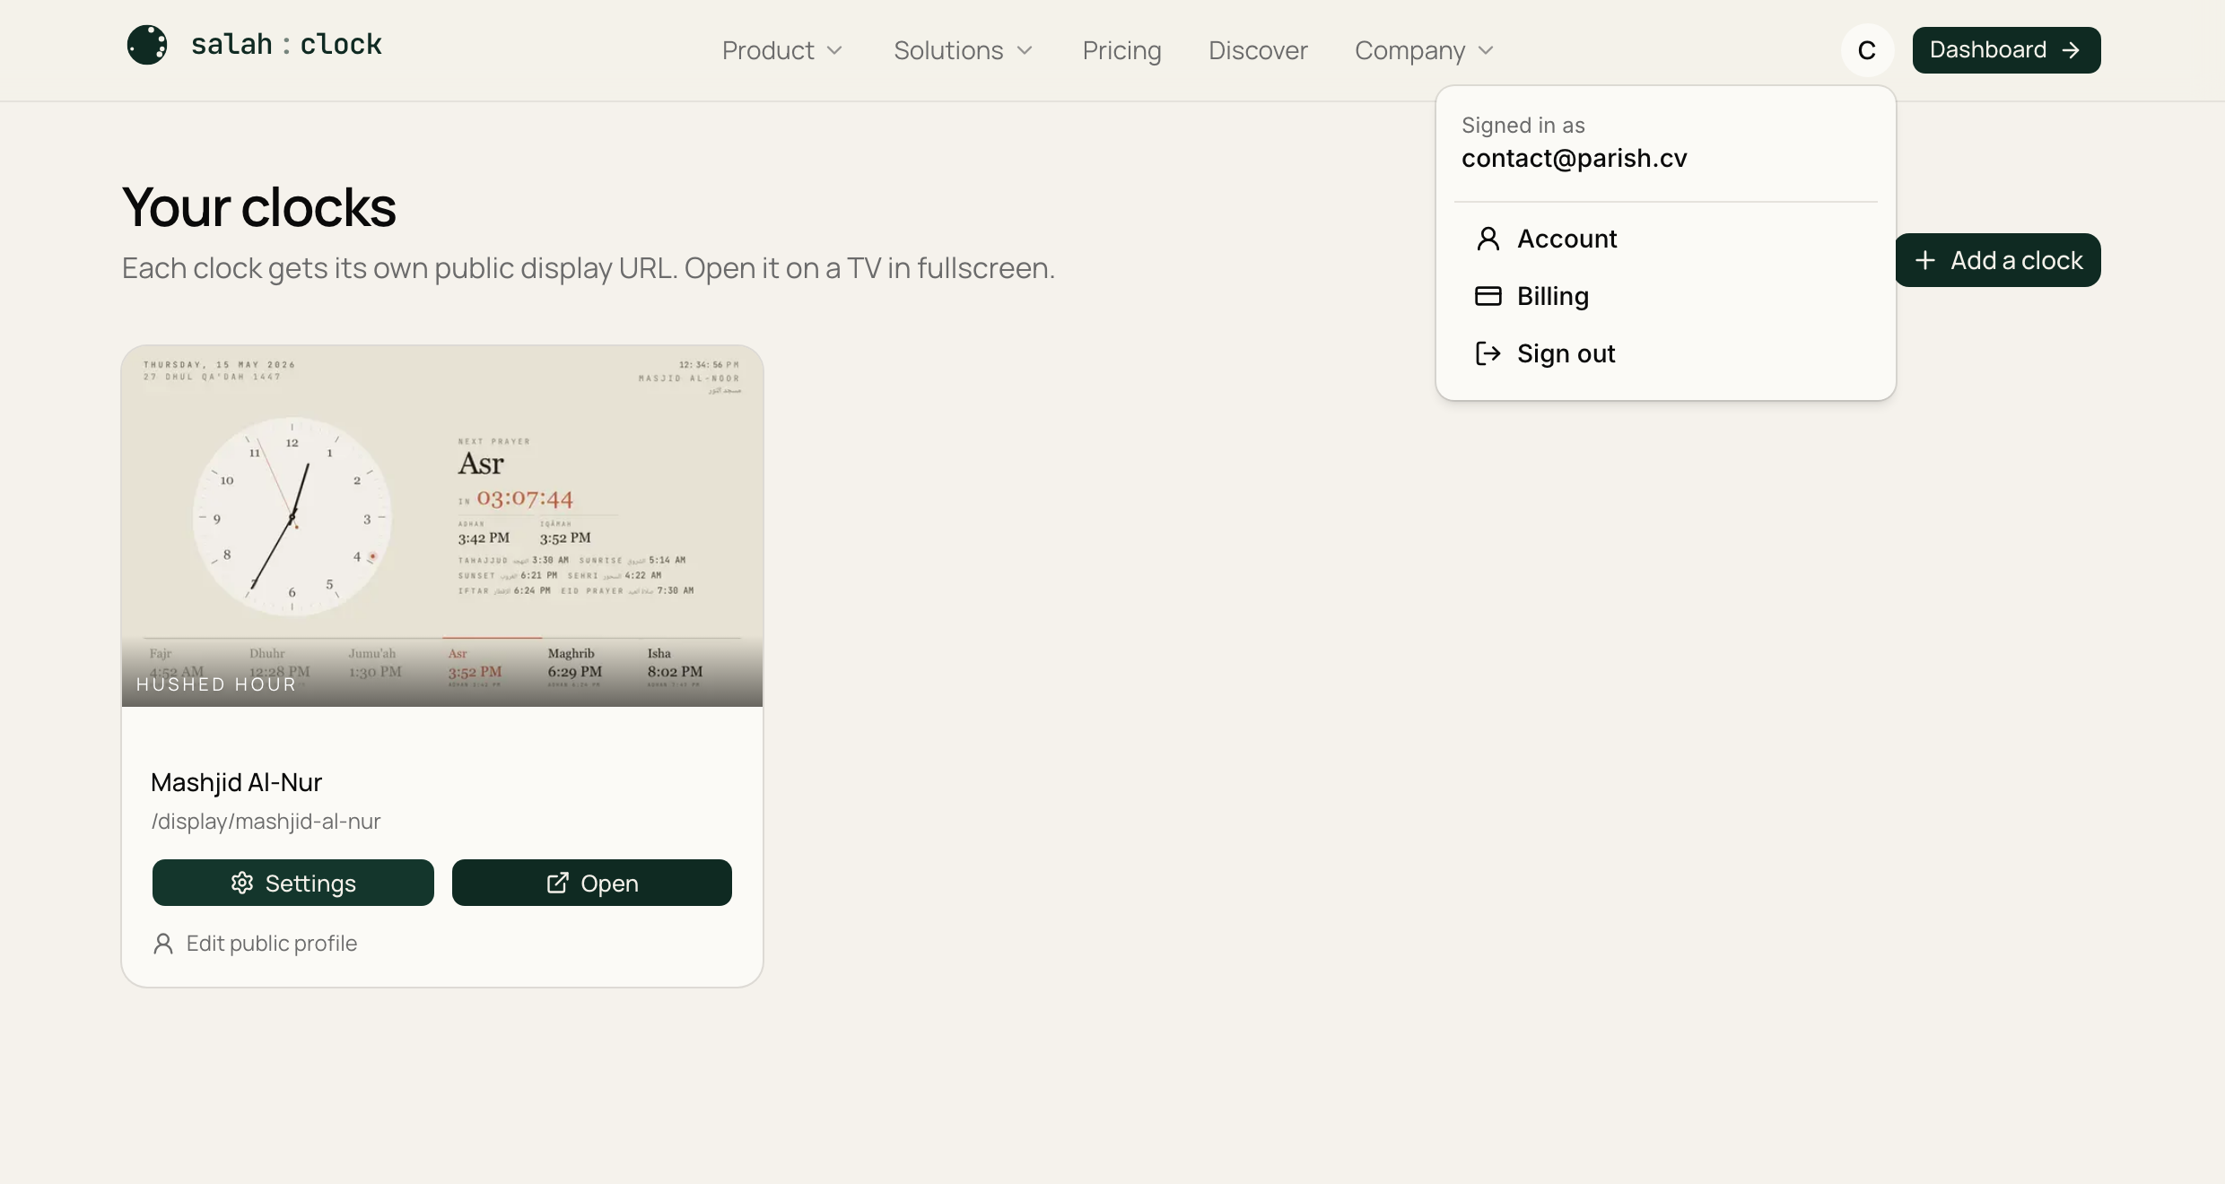Viewport: 2225px width, 1184px height.
Task: Click the Product nav label
Action: 768,50
